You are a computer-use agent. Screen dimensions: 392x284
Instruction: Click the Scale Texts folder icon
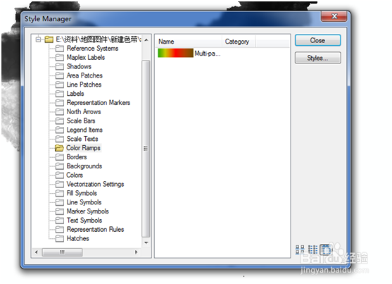click(x=60, y=139)
